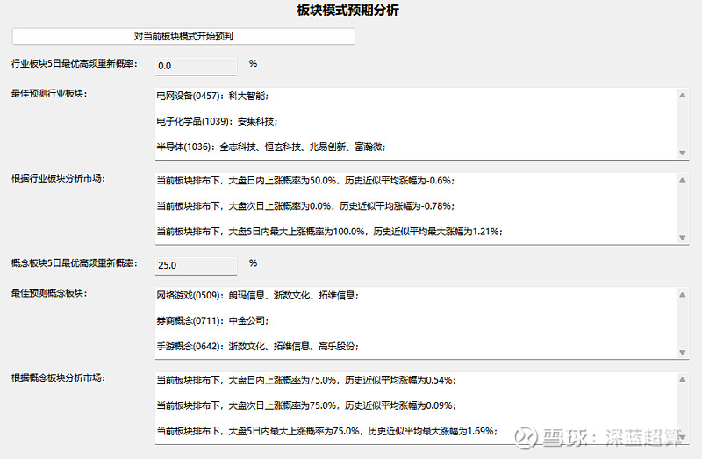The width and height of the screenshot is (702, 459).
Task: Select the 半导体(1036) stock list line
Action: tap(271, 147)
